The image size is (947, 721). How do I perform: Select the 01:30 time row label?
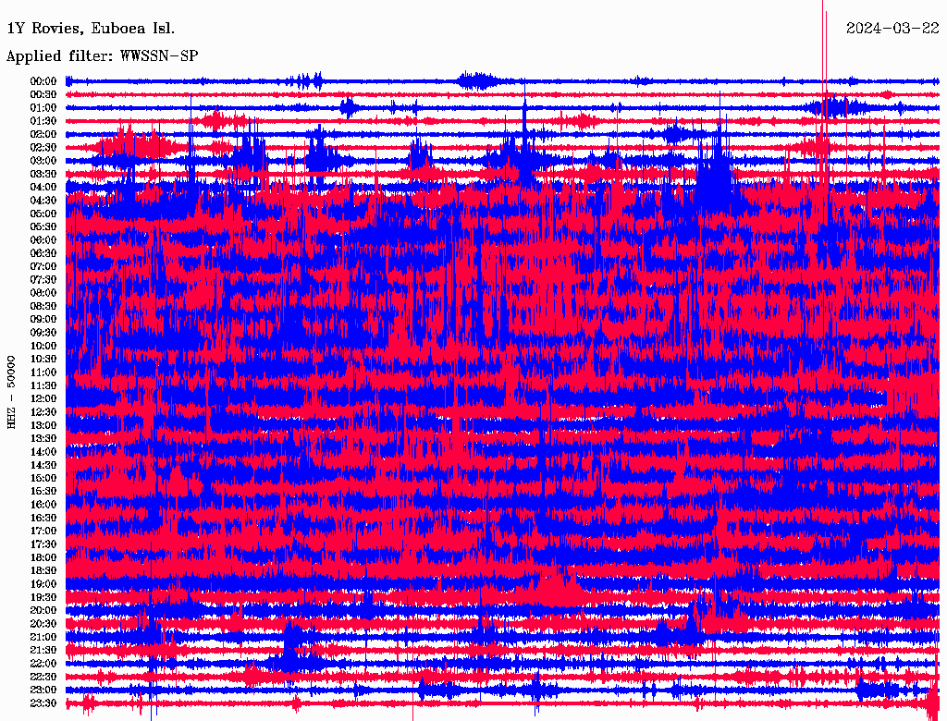43,121
